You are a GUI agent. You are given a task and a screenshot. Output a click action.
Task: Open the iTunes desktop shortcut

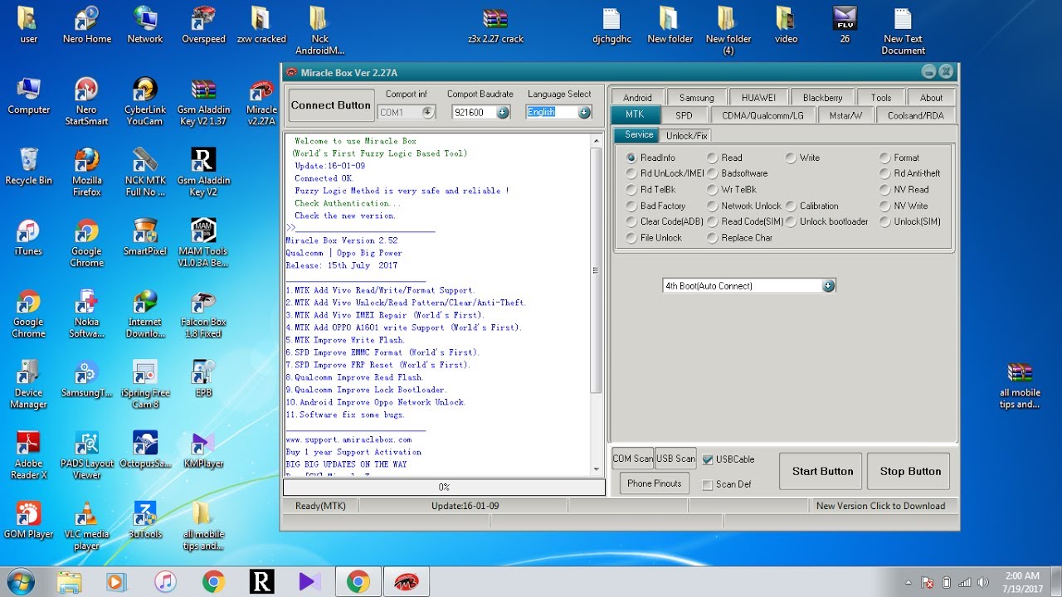click(x=28, y=237)
